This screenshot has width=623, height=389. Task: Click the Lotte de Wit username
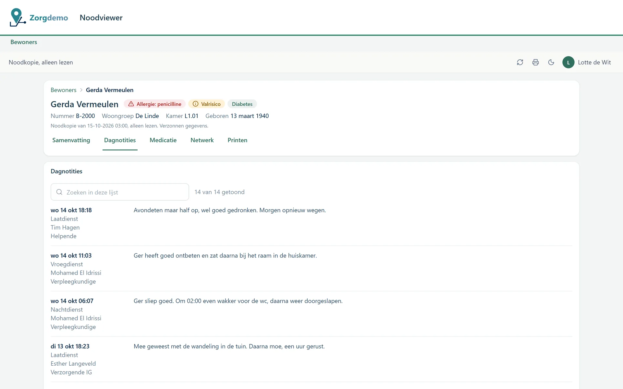[x=594, y=62]
